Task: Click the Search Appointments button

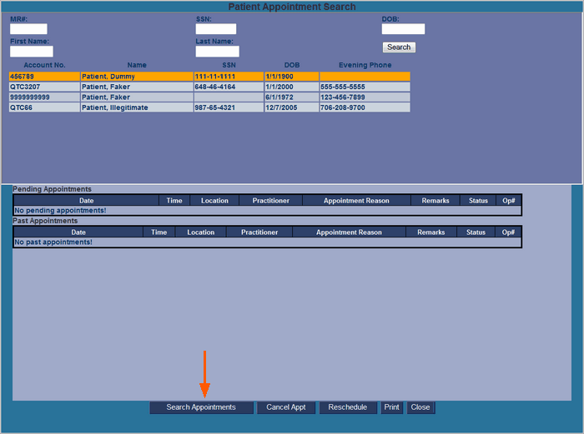Action: pos(200,407)
